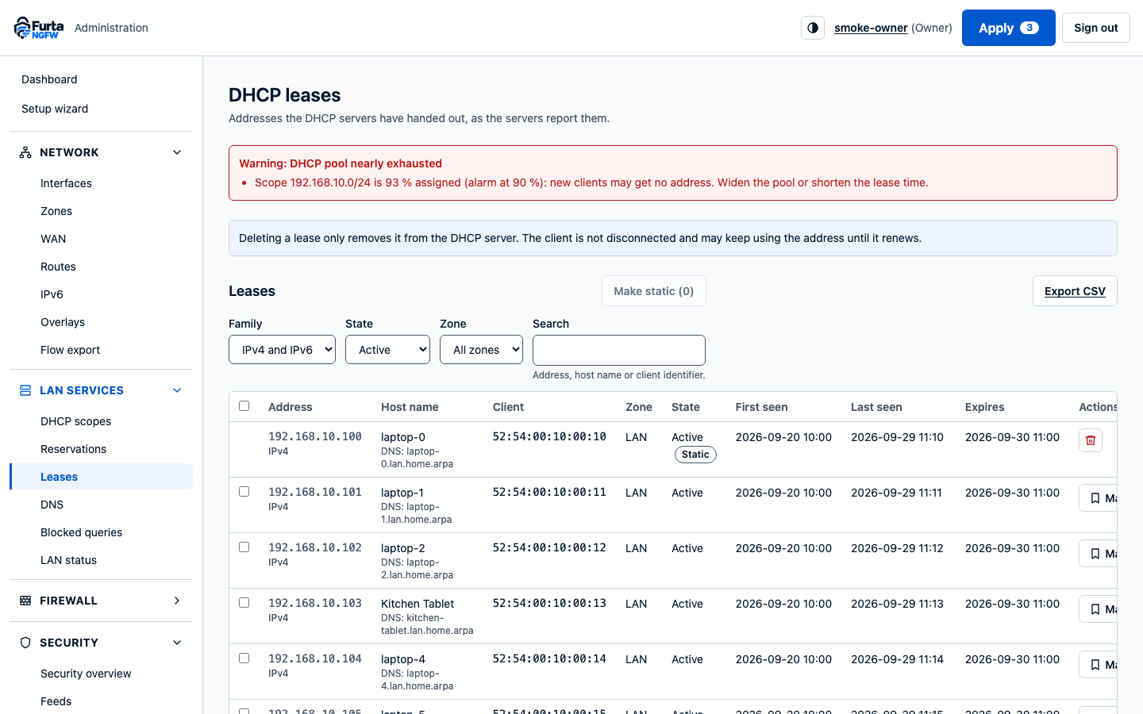Click the Apply button with 3 changes
Screen dimensions: 1143x714
pos(1008,28)
